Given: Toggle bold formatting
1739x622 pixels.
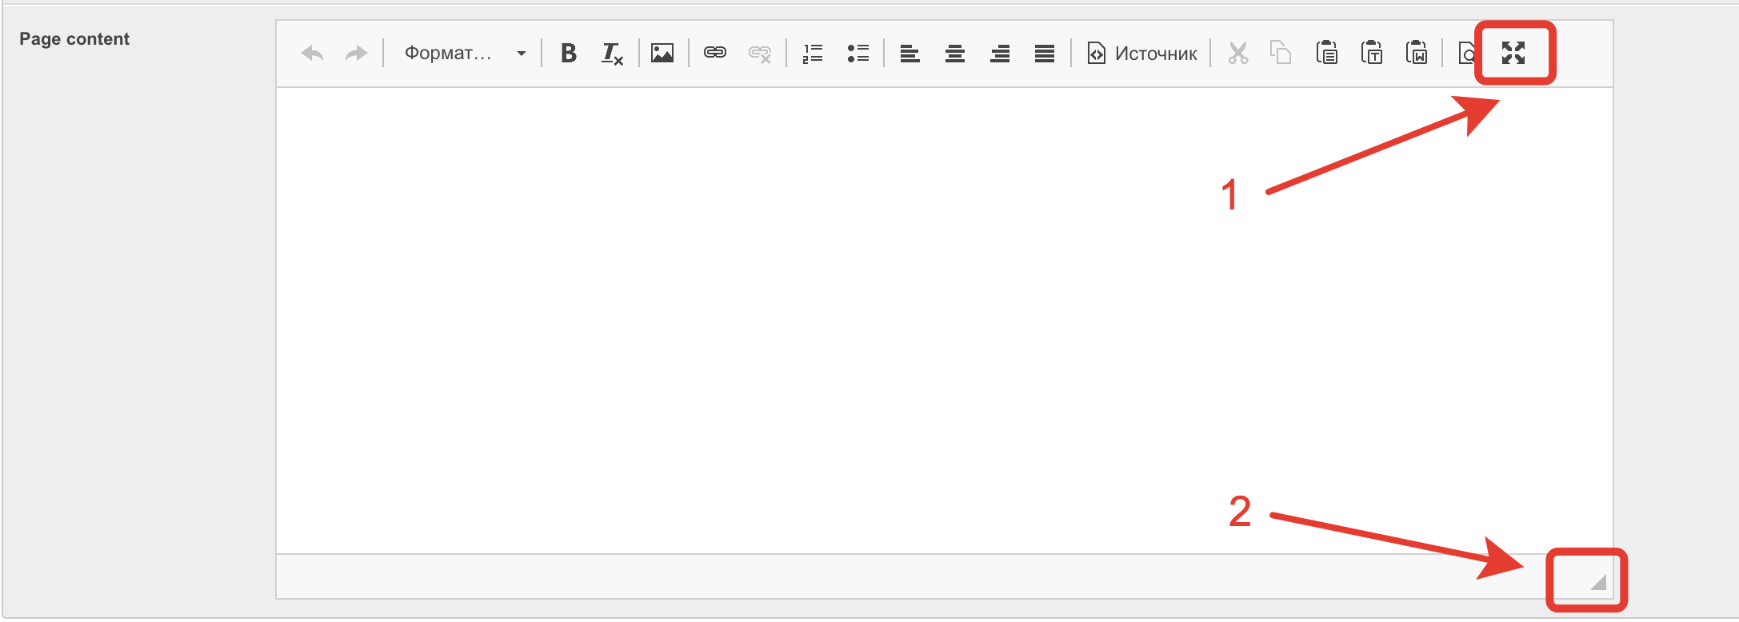Looking at the screenshot, I should [x=569, y=54].
